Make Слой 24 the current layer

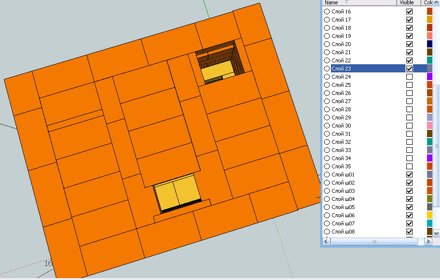click(x=327, y=77)
